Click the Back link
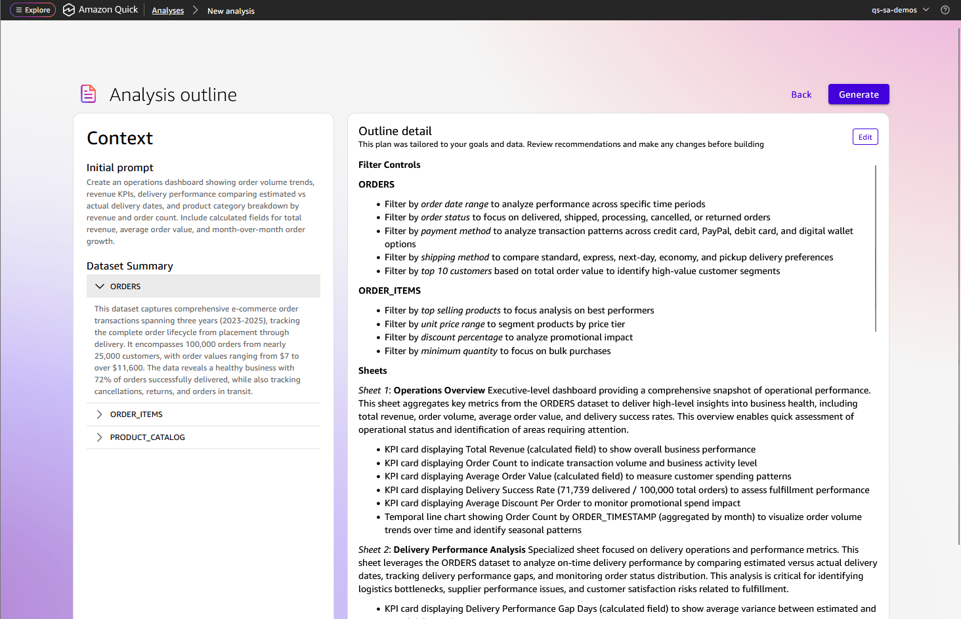 (801, 94)
